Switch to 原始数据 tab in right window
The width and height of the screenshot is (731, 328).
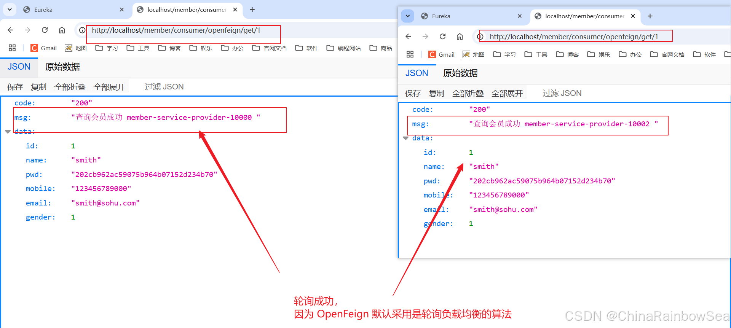coord(460,73)
